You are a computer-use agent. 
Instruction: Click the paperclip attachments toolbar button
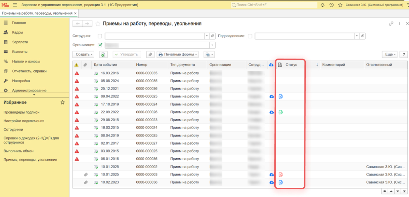pos(150,55)
